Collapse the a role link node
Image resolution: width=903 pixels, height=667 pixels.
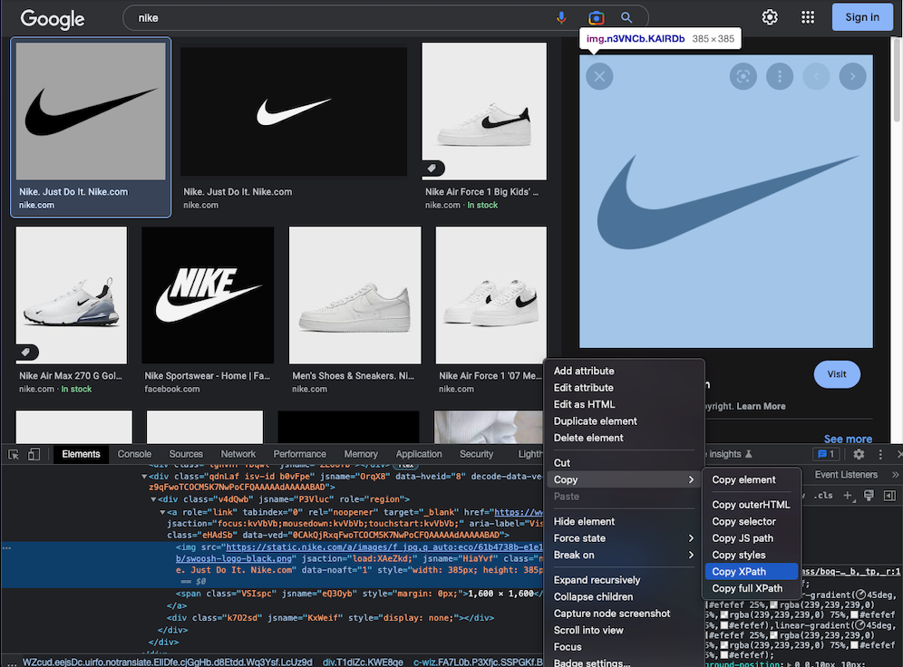pyautogui.click(x=162, y=512)
